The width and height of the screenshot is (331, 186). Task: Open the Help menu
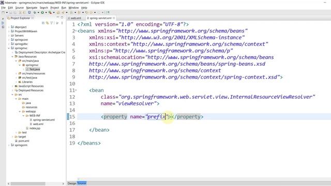coord(84,8)
